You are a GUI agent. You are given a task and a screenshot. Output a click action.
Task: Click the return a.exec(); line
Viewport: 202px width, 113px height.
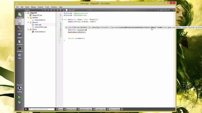76,38
